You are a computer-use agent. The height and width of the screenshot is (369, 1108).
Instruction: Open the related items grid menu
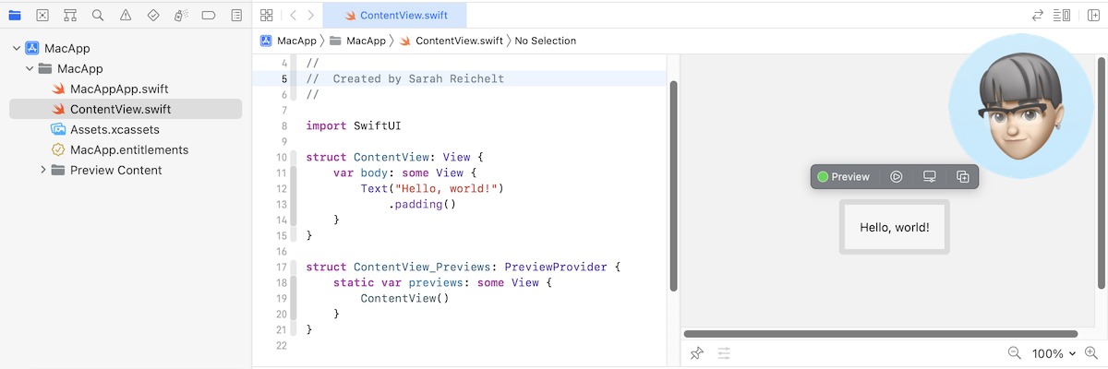point(267,16)
